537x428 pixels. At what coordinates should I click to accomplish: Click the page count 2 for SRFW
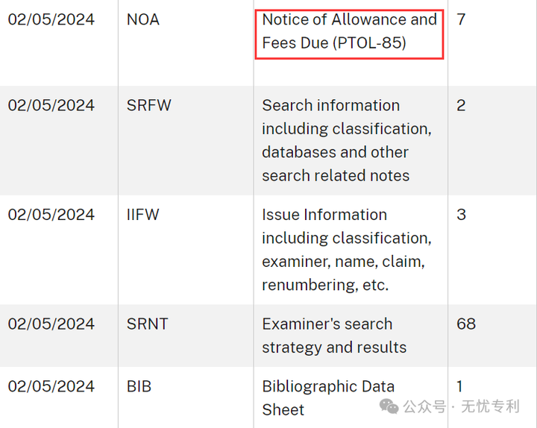[461, 105]
